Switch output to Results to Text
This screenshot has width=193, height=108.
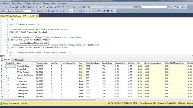(x=84, y=11)
